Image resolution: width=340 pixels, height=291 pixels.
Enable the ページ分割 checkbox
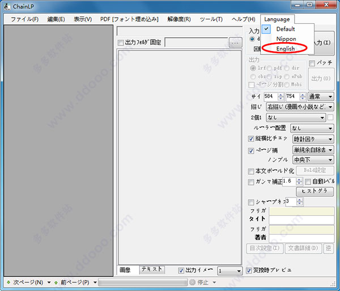[x=252, y=85]
